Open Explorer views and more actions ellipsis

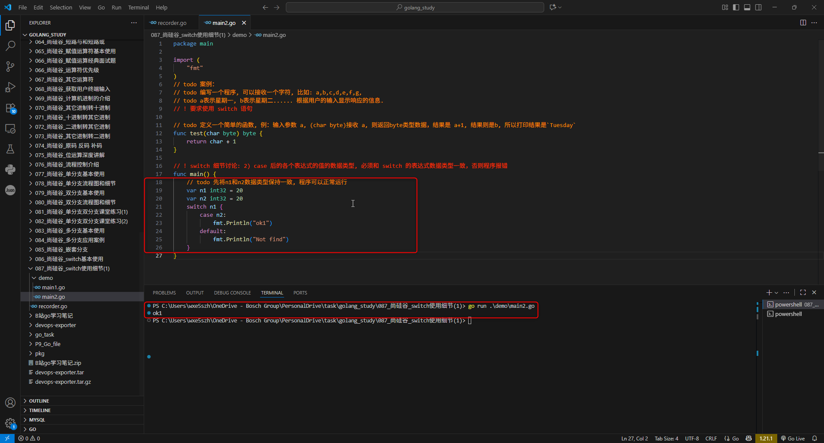coord(134,23)
